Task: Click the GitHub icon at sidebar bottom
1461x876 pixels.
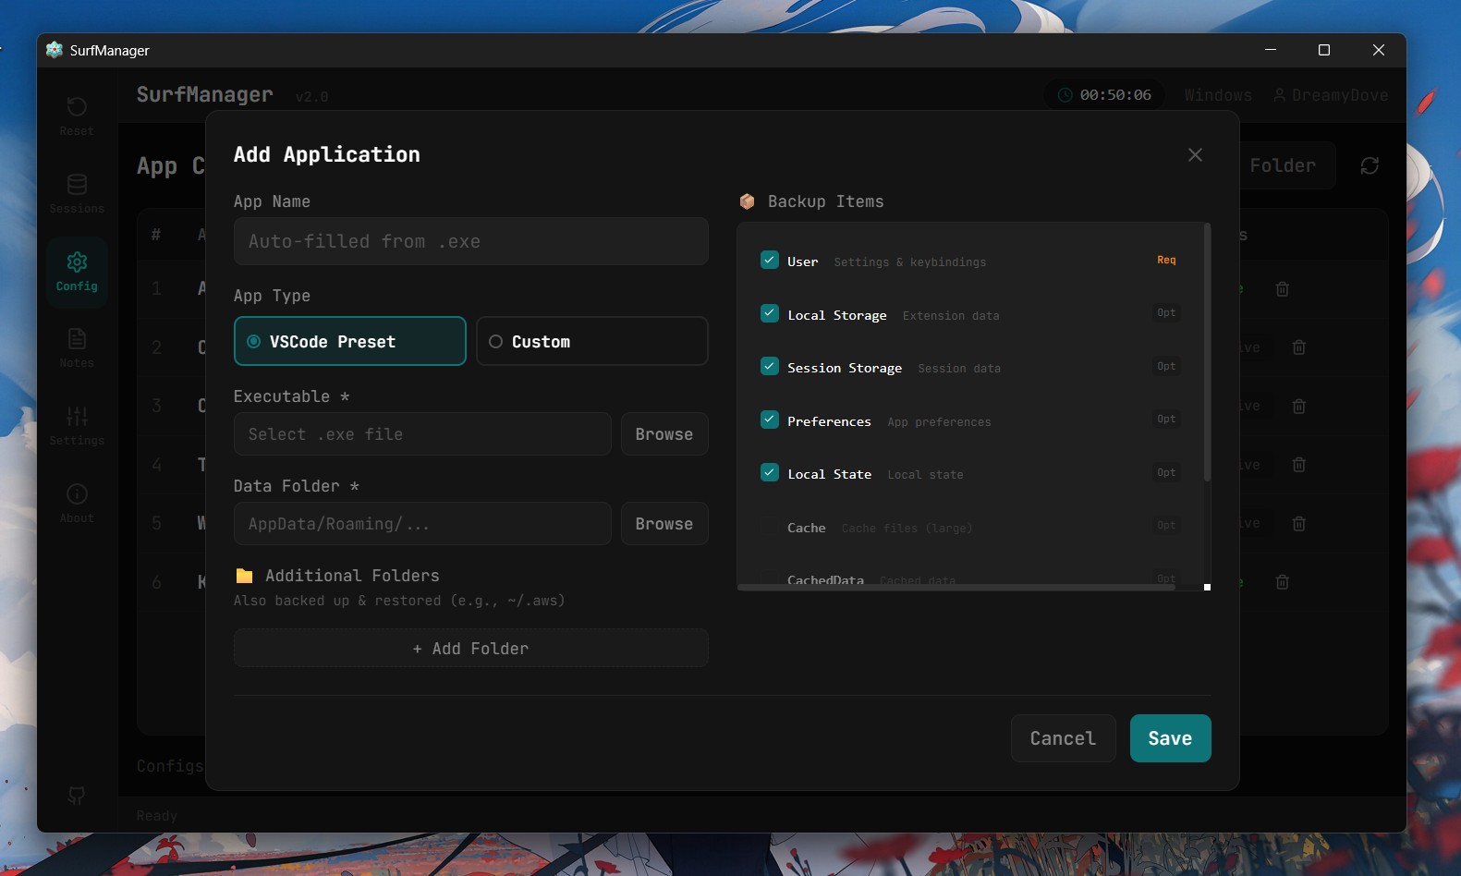Action: (x=77, y=795)
